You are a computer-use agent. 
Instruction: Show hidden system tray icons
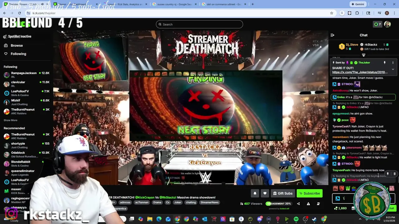360,219
